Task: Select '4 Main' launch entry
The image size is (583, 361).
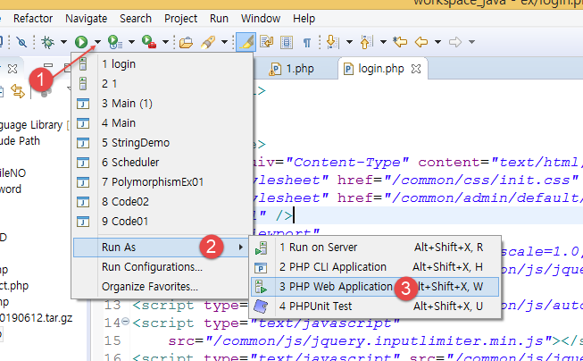Action: pyautogui.click(x=162, y=123)
